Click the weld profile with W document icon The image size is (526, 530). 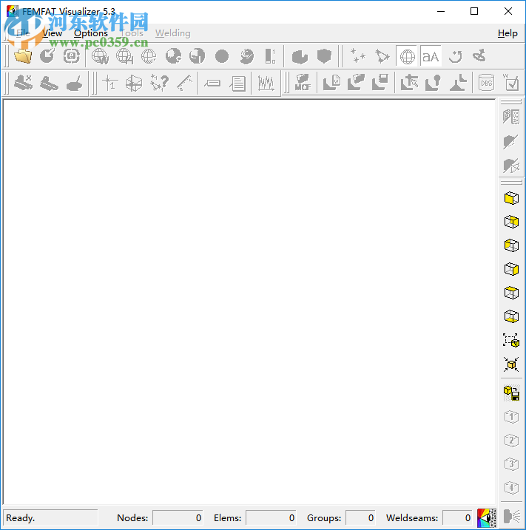pos(332,83)
